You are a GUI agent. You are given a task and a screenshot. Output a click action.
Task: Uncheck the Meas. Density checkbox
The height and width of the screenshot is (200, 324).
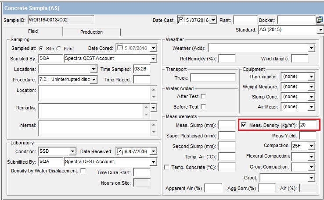244,125
